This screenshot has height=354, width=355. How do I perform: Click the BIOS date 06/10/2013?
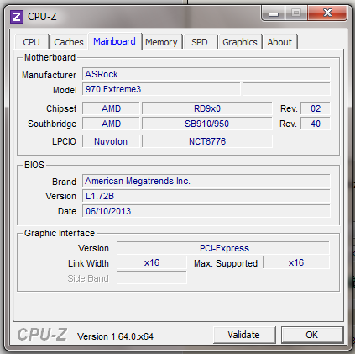coord(206,211)
